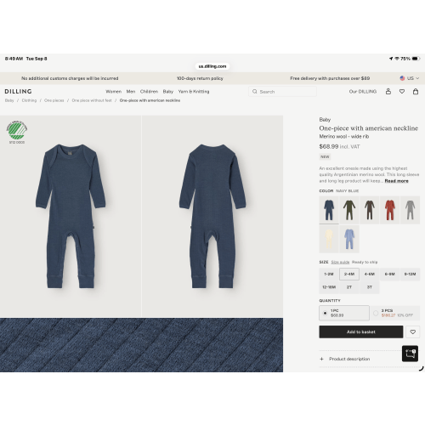
Task: Open the Yarn & Knitting menu
Action: pos(194,92)
